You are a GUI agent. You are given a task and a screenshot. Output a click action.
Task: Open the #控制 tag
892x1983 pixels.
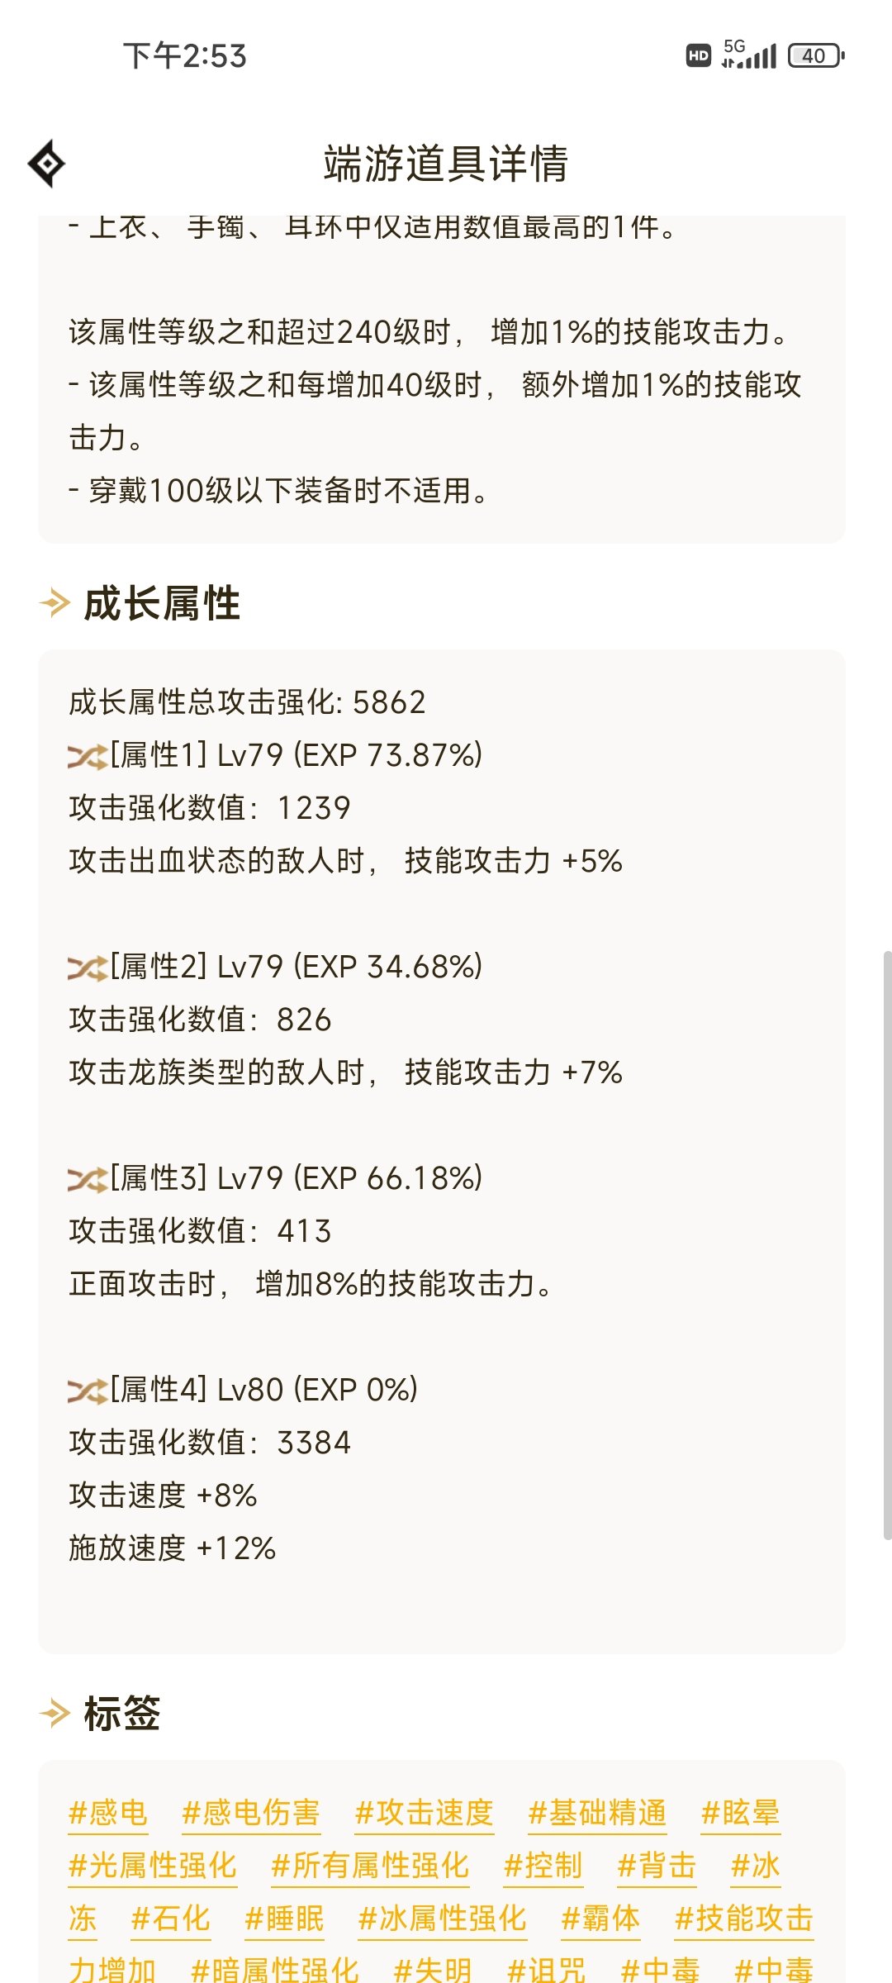click(543, 1866)
